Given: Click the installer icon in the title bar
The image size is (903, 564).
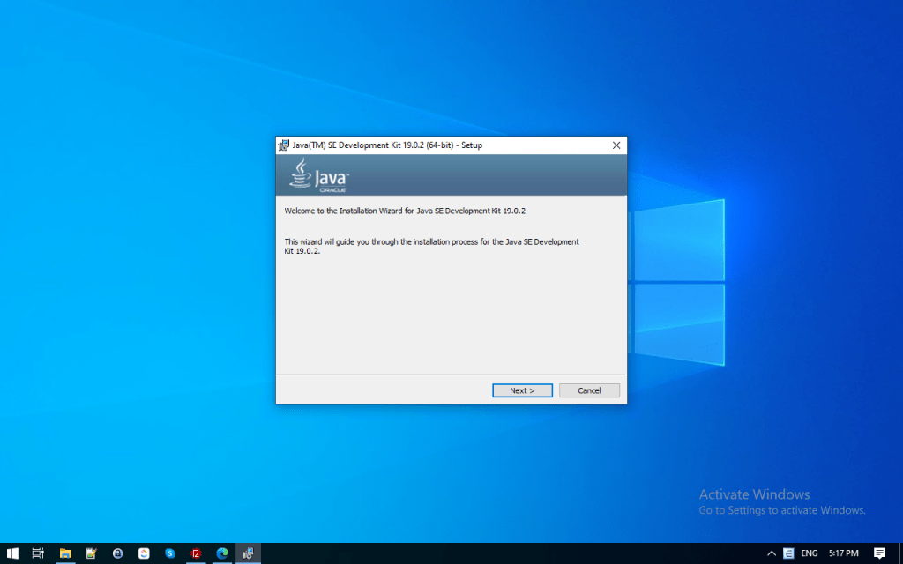Looking at the screenshot, I should pyautogui.click(x=284, y=145).
